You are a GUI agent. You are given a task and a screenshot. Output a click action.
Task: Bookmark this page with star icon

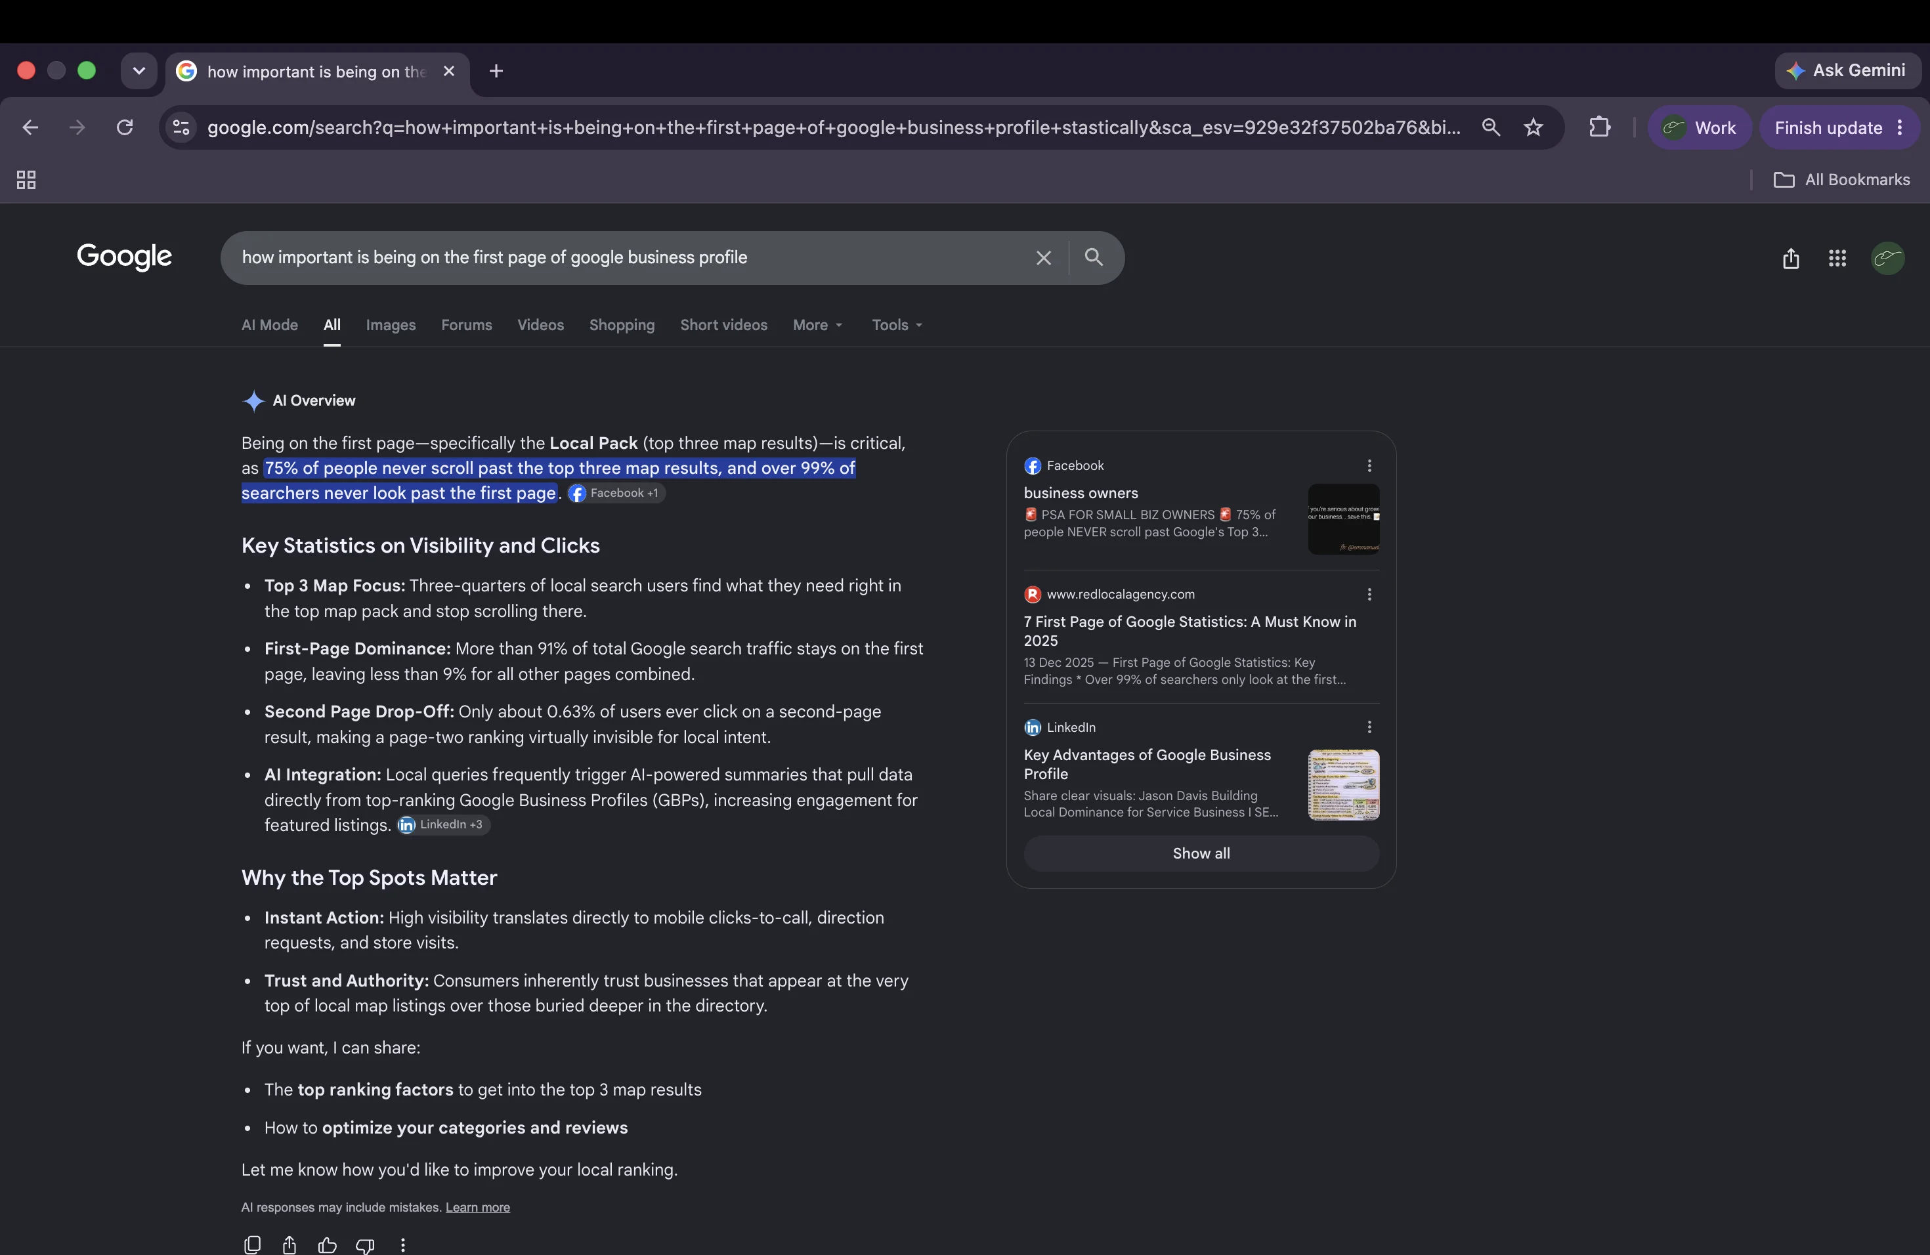coord(1533,127)
